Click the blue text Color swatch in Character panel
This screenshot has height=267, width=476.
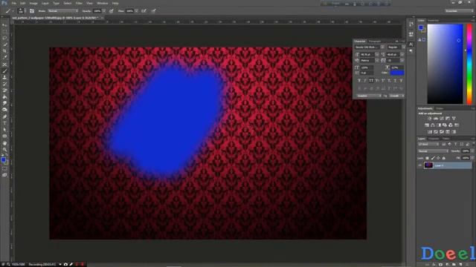[x=397, y=73]
